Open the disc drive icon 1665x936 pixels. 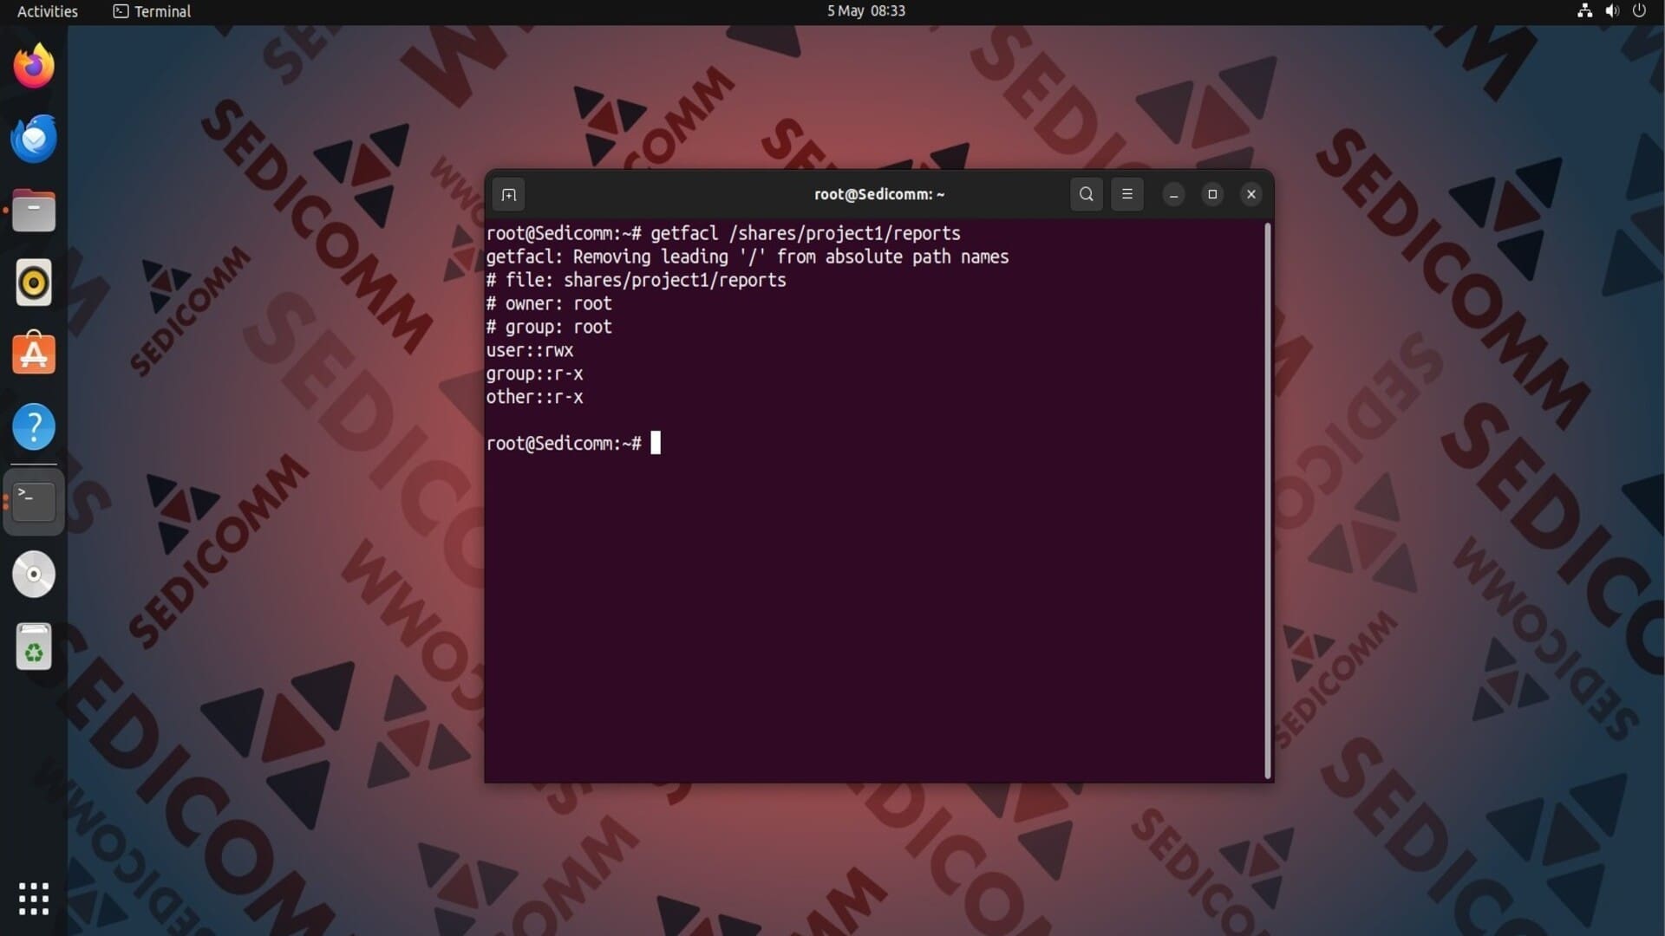tap(34, 574)
